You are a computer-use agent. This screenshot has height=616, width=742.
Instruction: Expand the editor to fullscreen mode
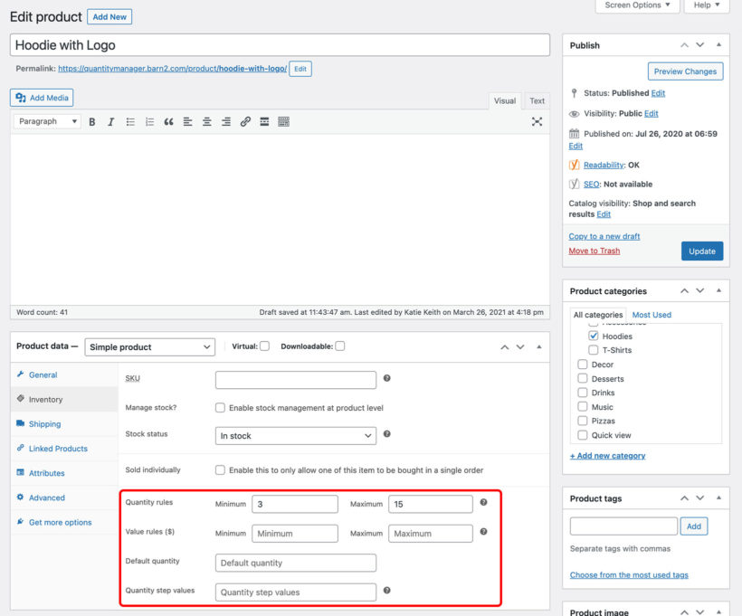point(537,121)
